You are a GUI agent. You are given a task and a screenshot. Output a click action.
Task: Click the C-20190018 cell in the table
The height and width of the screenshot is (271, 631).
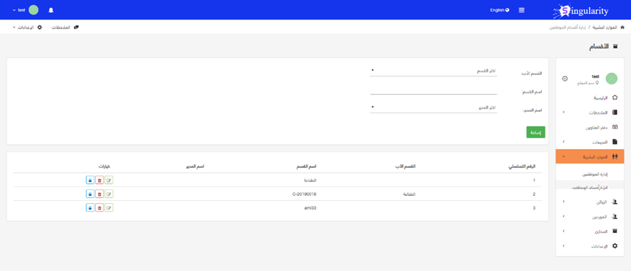[305, 194]
